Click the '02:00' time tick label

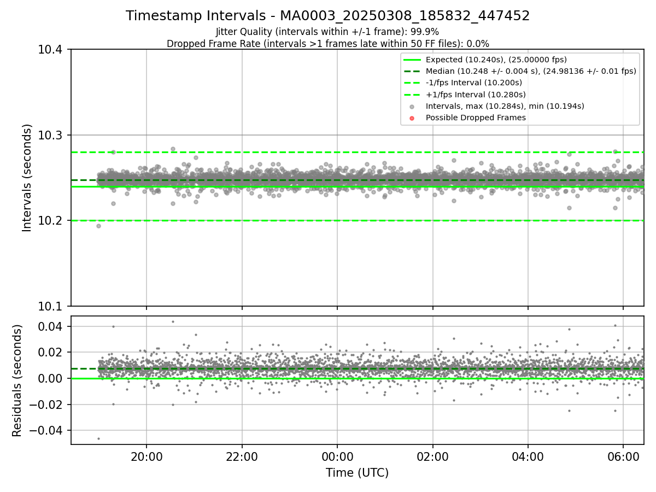point(433,456)
